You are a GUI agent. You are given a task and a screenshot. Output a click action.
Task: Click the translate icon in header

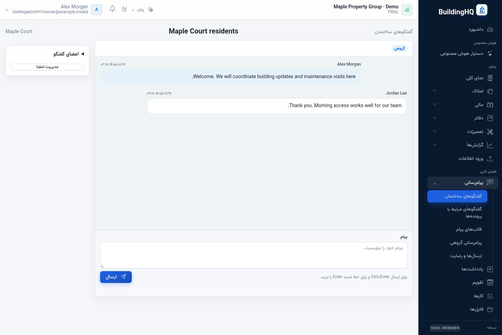click(151, 9)
